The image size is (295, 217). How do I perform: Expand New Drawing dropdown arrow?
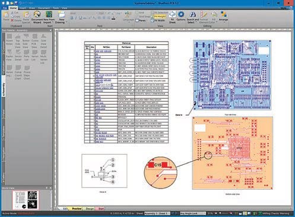66,23
